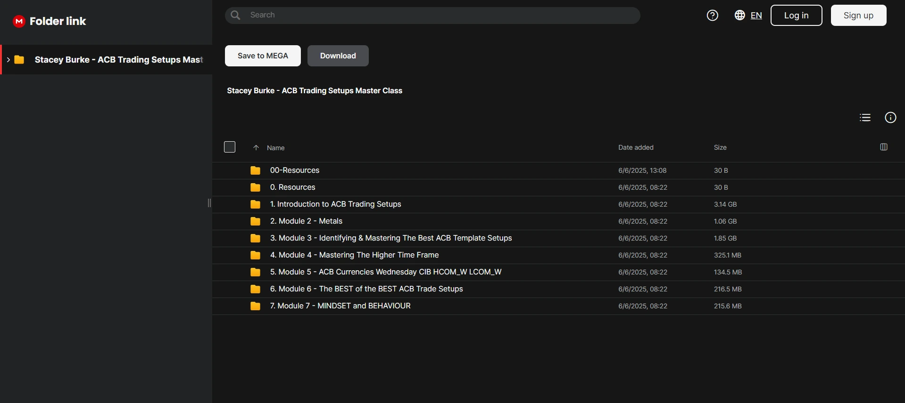Click the 1.85 GB size cell

(725, 238)
